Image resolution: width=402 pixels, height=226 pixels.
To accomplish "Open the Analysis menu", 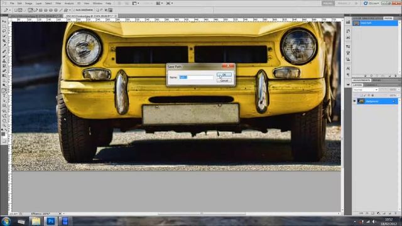I will 69,3.
